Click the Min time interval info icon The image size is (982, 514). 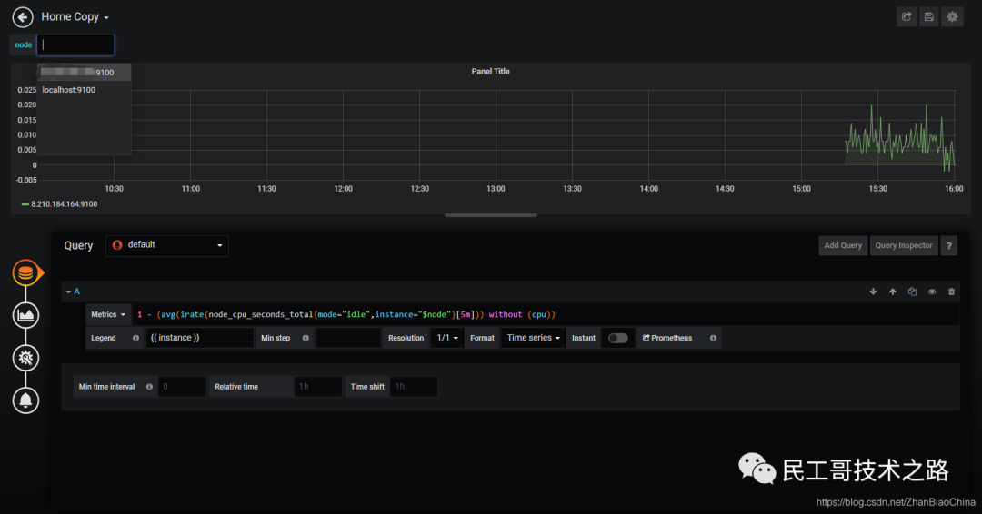pyautogui.click(x=149, y=387)
